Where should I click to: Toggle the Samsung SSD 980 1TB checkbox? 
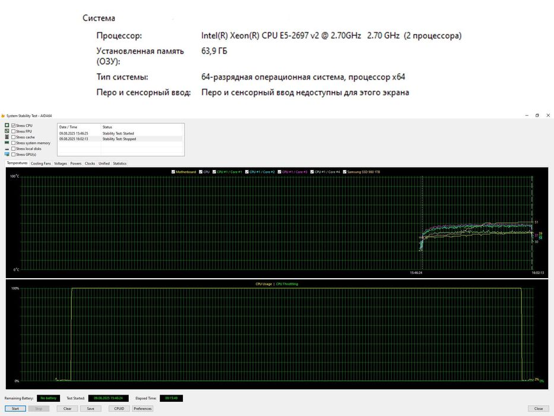click(344, 172)
